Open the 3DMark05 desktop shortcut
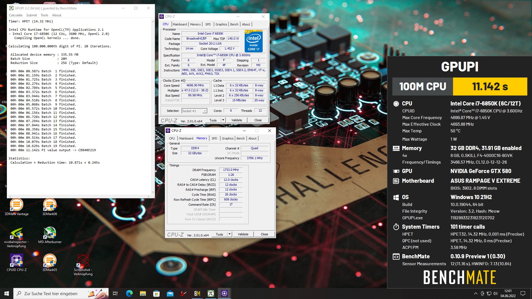 pyautogui.click(x=50, y=263)
